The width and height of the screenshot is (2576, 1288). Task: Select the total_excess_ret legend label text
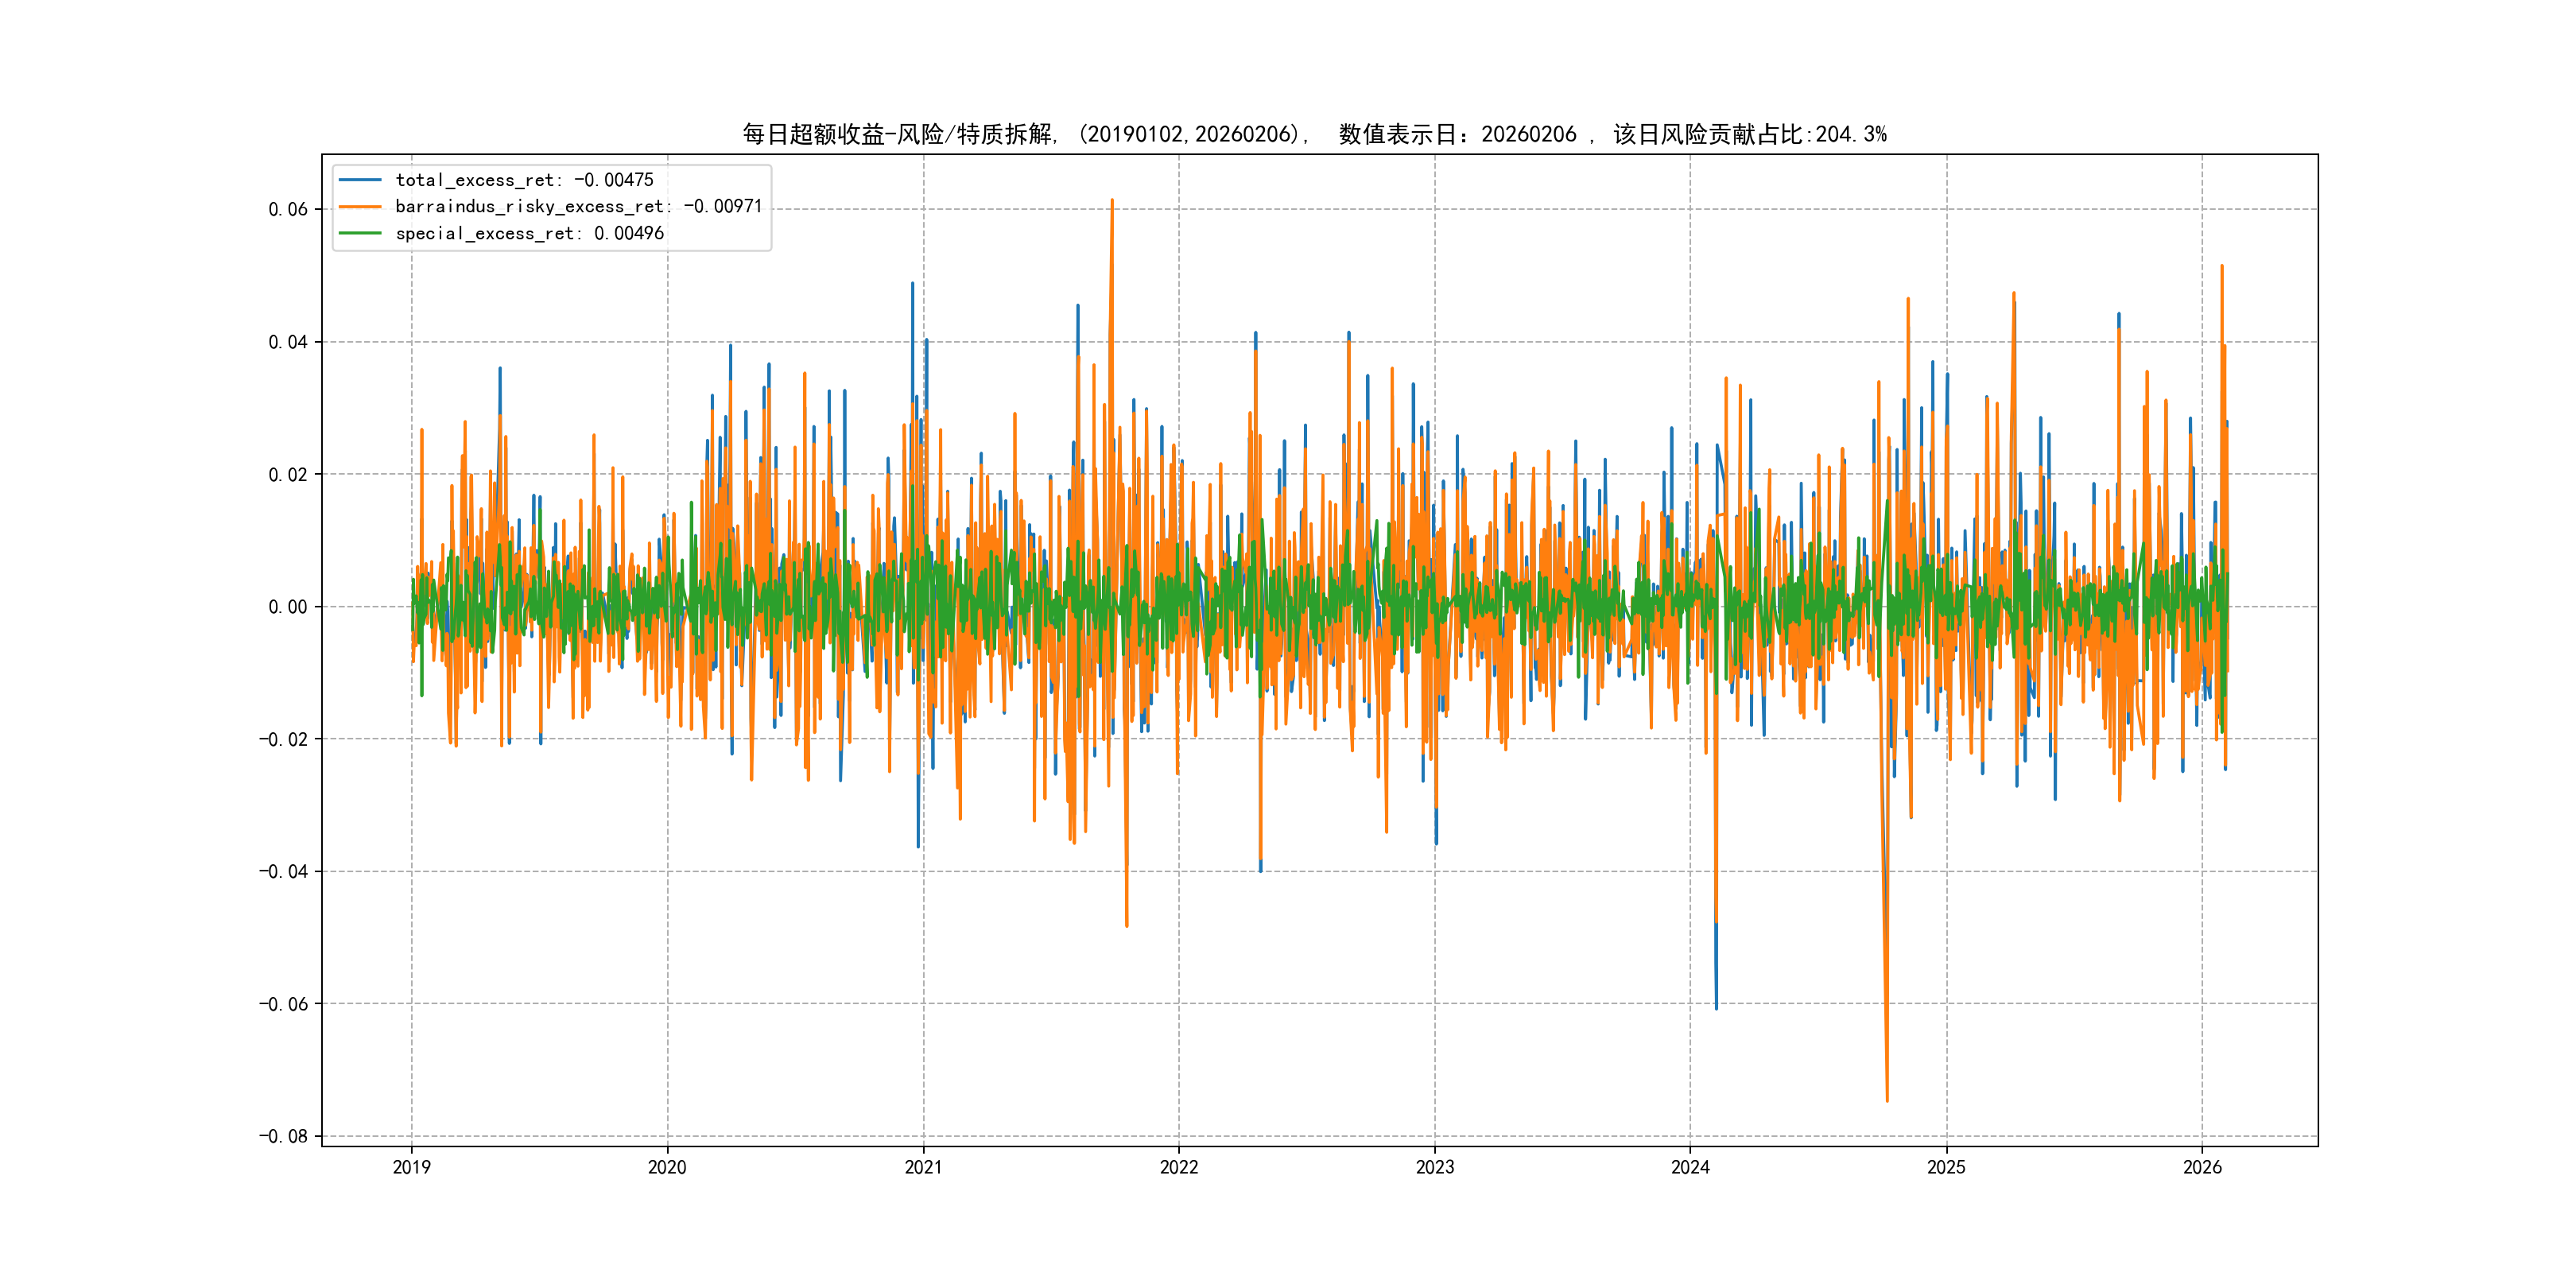(x=524, y=180)
